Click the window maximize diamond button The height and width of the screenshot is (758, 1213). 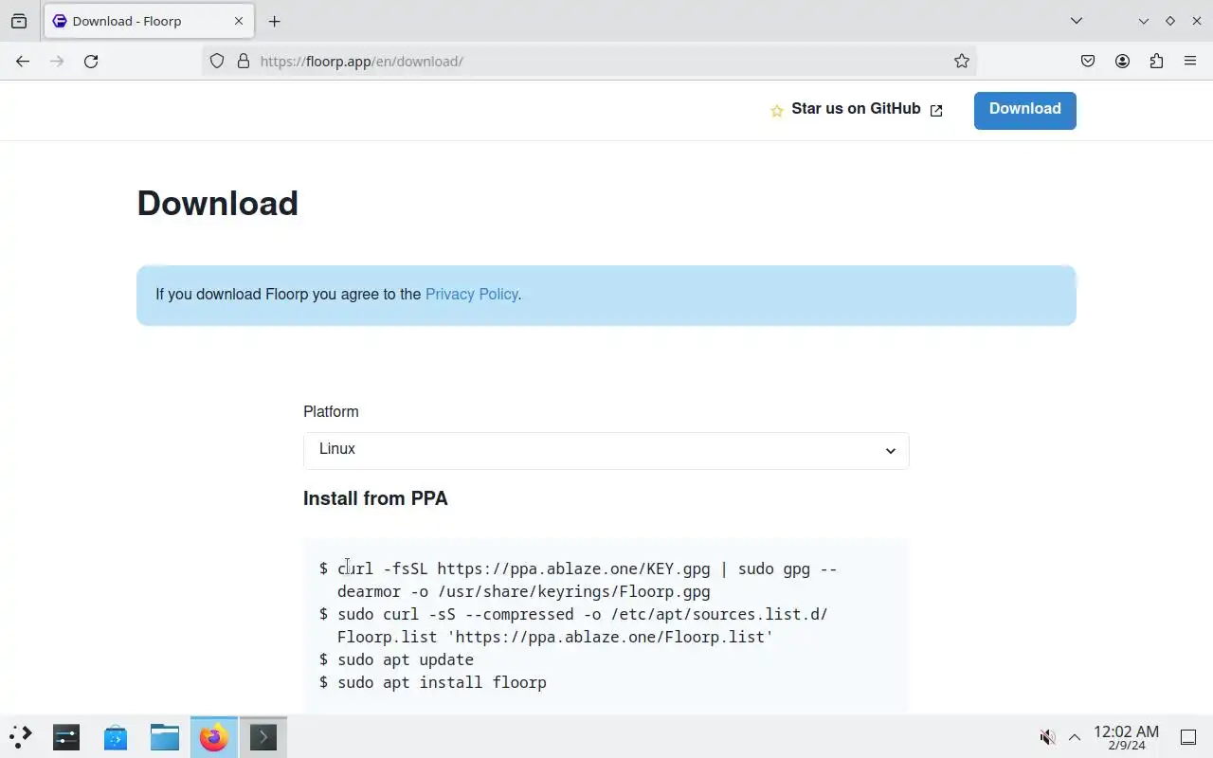click(x=1170, y=21)
